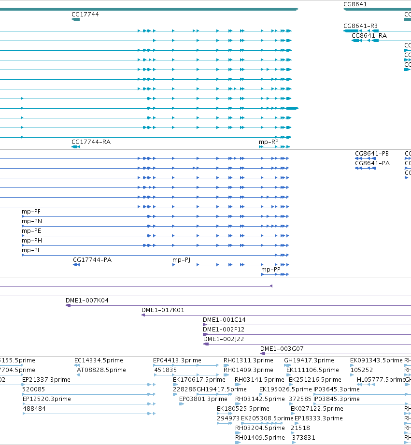Open GH19417.3prime EST label
This screenshot has width=411, height=445.
click(x=309, y=360)
